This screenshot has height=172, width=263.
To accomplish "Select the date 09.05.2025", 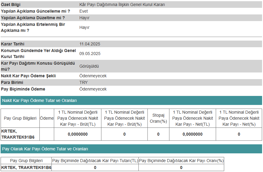I will [90, 54].
